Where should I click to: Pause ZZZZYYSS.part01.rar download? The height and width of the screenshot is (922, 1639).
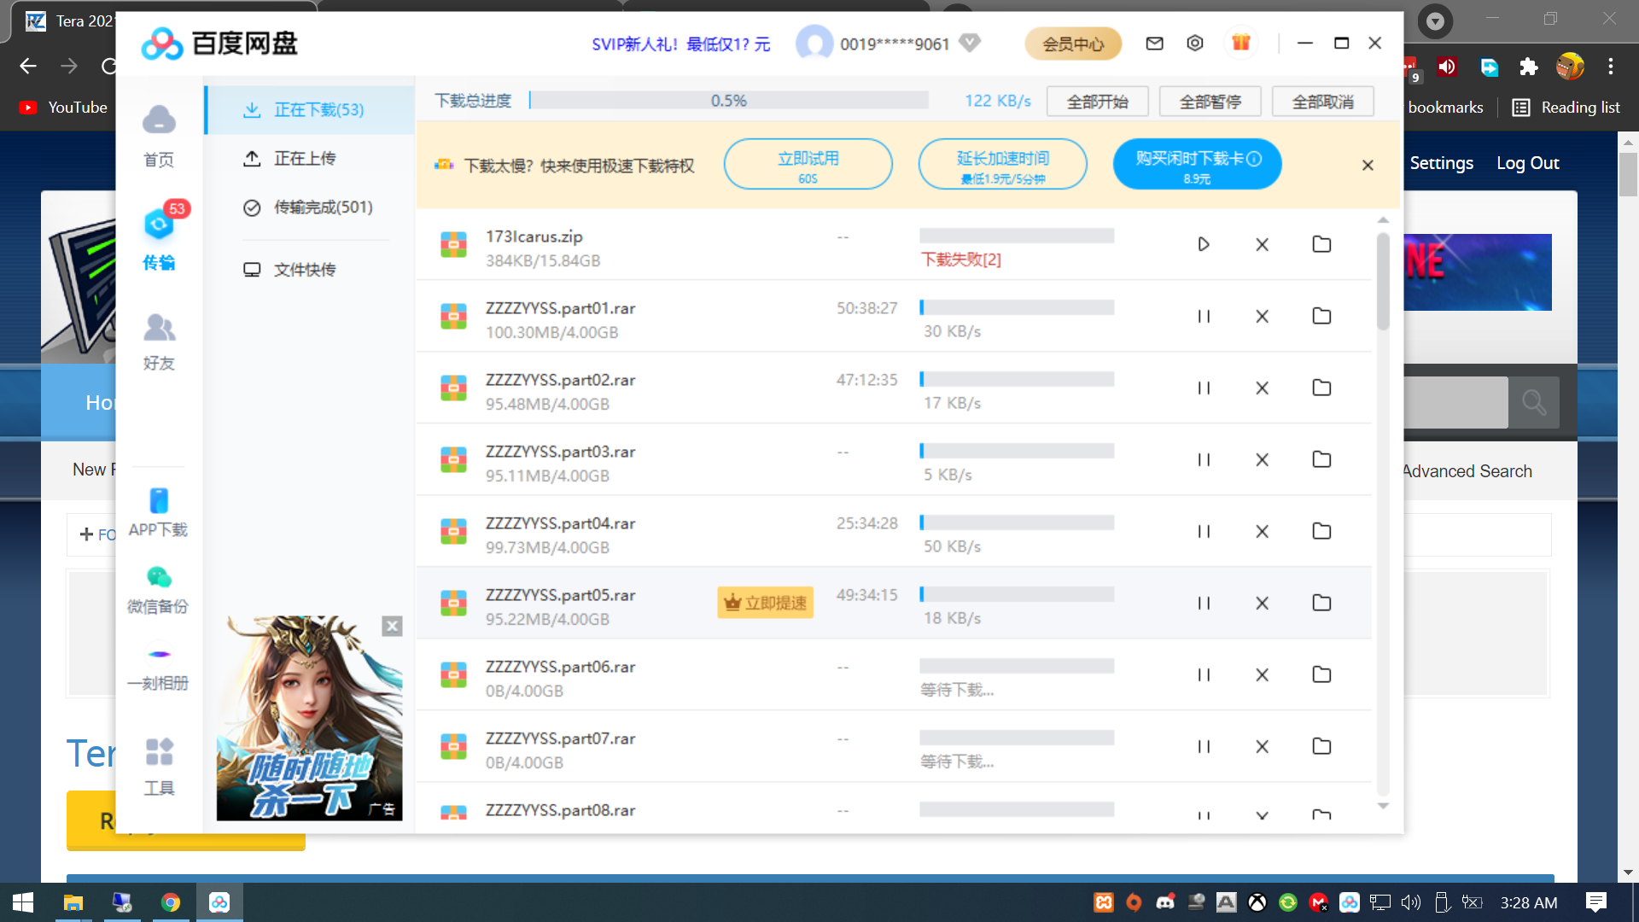coord(1204,317)
